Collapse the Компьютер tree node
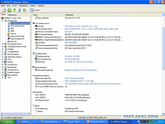 point(2,21)
